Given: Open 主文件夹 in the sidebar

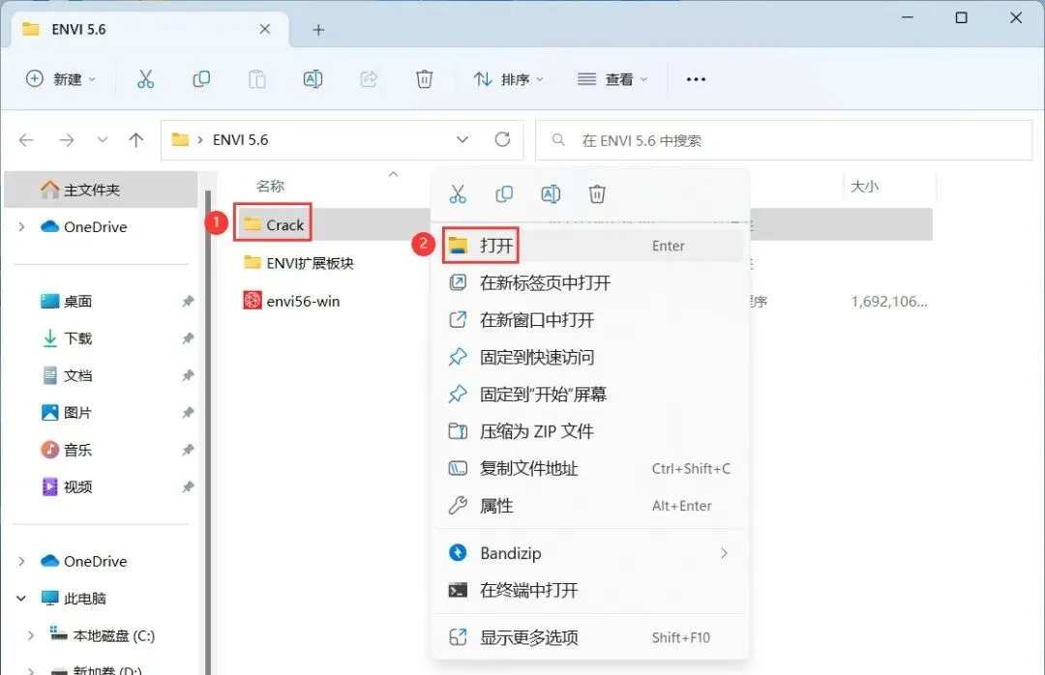Looking at the screenshot, I should pos(102,190).
